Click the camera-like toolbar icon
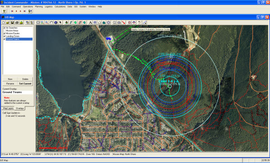 click(119, 22)
